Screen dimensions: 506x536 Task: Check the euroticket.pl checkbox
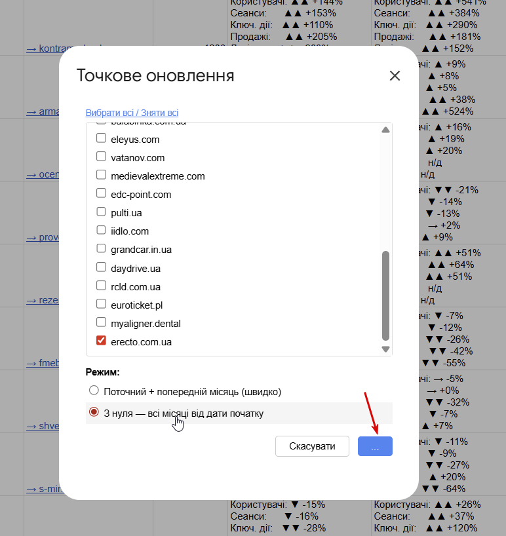[x=101, y=303]
